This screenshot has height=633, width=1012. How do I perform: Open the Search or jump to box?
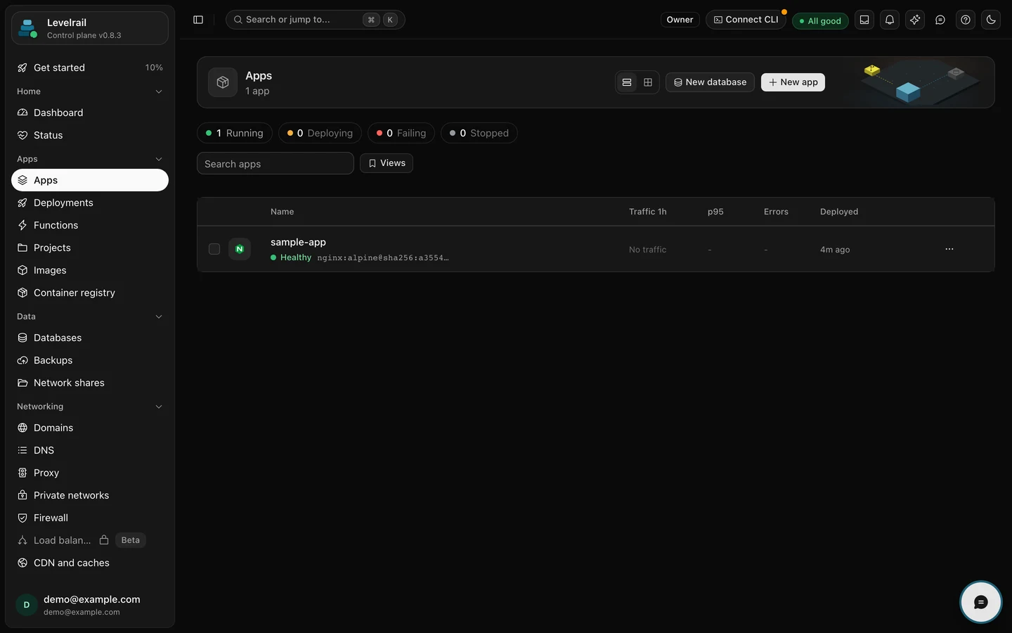(315, 20)
